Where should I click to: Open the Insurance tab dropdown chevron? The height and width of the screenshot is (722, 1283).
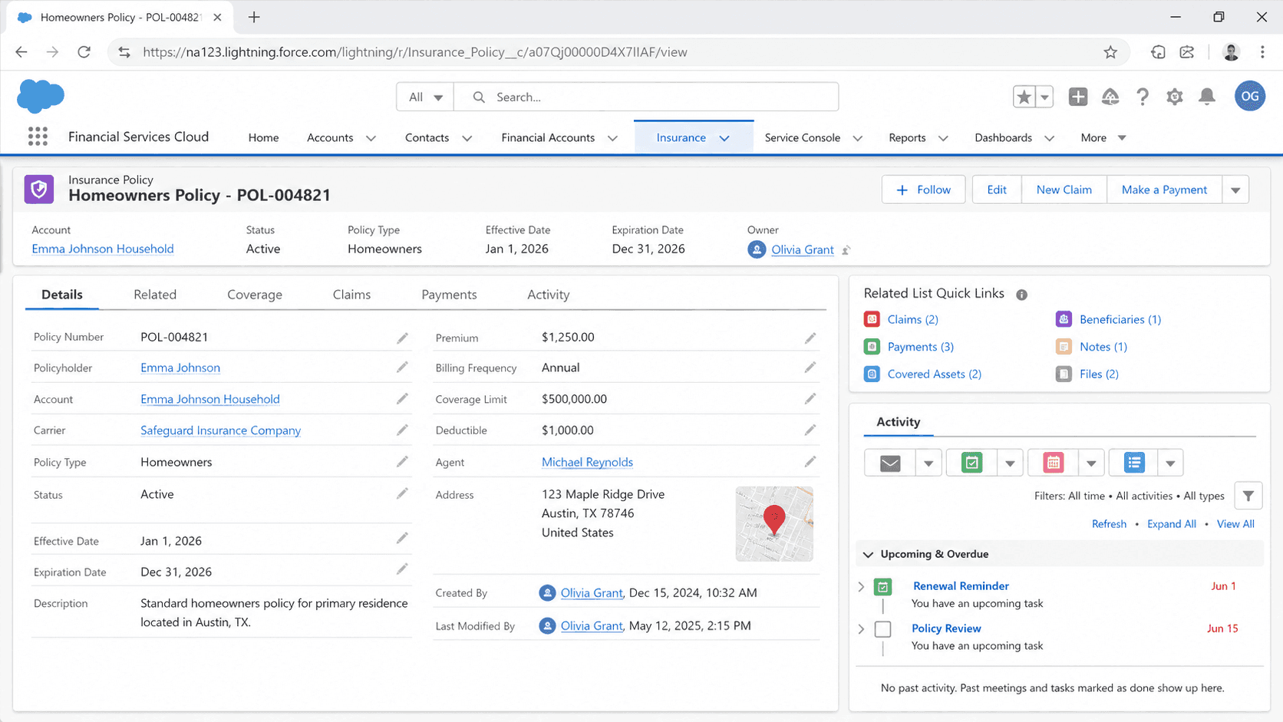coord(724,138)
